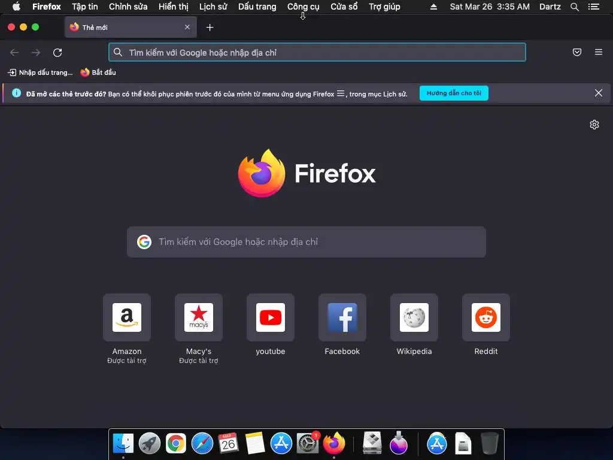This screenshot has height=460, width=613.
Task: Open the Reddit shortcut tile
Action: (x=486, y=317)
